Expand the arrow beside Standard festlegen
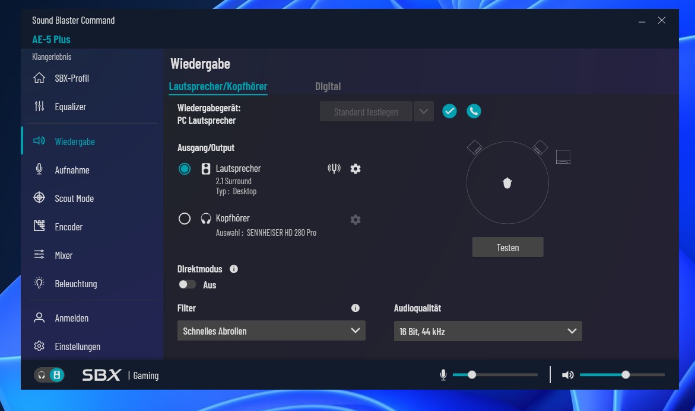Viewport: 695px width, 411px height. coord(424,111)
